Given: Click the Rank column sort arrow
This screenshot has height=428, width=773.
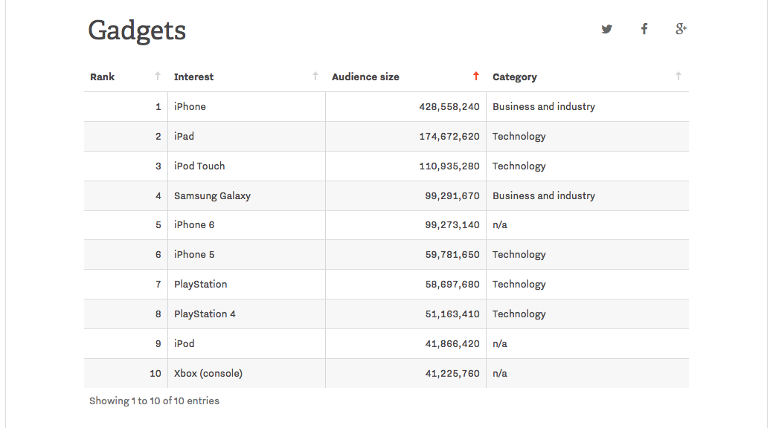Looking at the screenshot, I should pyautogui.click(x=158, y=77).
